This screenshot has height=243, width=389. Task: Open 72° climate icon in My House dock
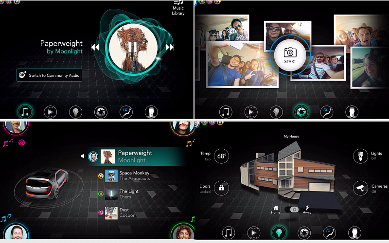pos(330,233)
